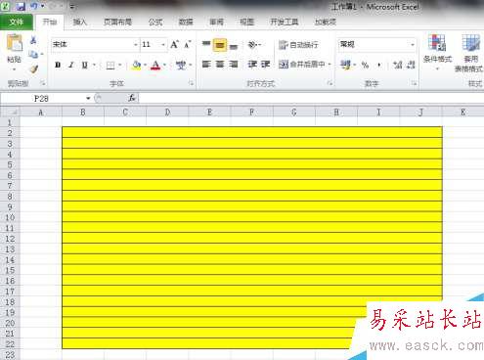Click the Select All corner button
The image size is (484, 360).
(x=10, y=112)
